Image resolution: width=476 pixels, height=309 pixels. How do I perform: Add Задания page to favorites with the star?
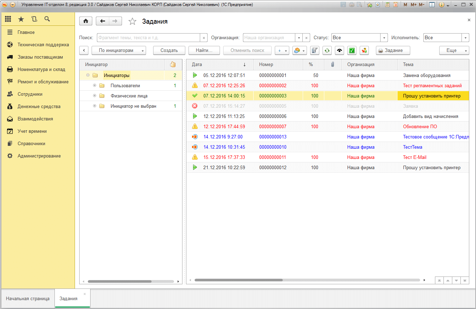click(x=132, y=22)
